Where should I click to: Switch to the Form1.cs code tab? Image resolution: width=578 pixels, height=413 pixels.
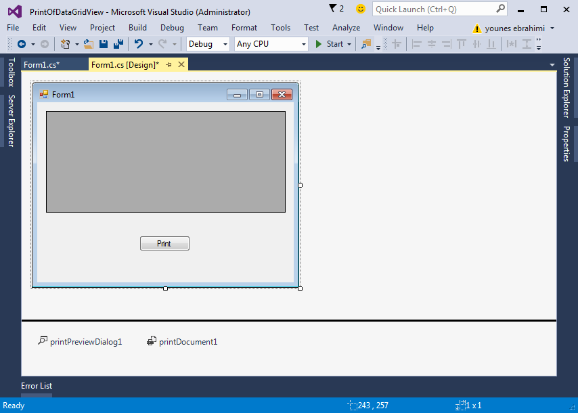point(41,65)
